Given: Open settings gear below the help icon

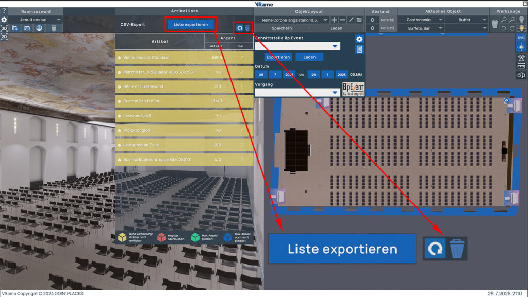Looking at the screenshot, I should pos(4,20).
